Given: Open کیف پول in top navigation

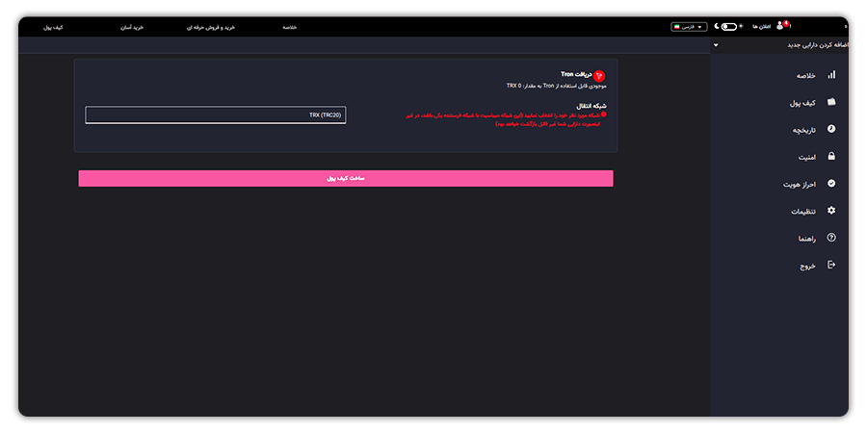Looking at the screenshot, I should tap(53, 27).
